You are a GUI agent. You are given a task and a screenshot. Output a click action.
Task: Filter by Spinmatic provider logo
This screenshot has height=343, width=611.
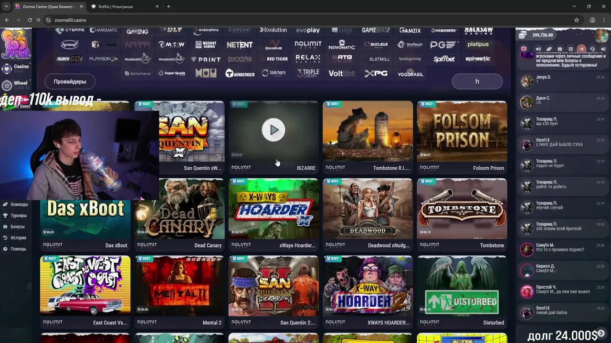pyautogui.click(x=478, y=59)
